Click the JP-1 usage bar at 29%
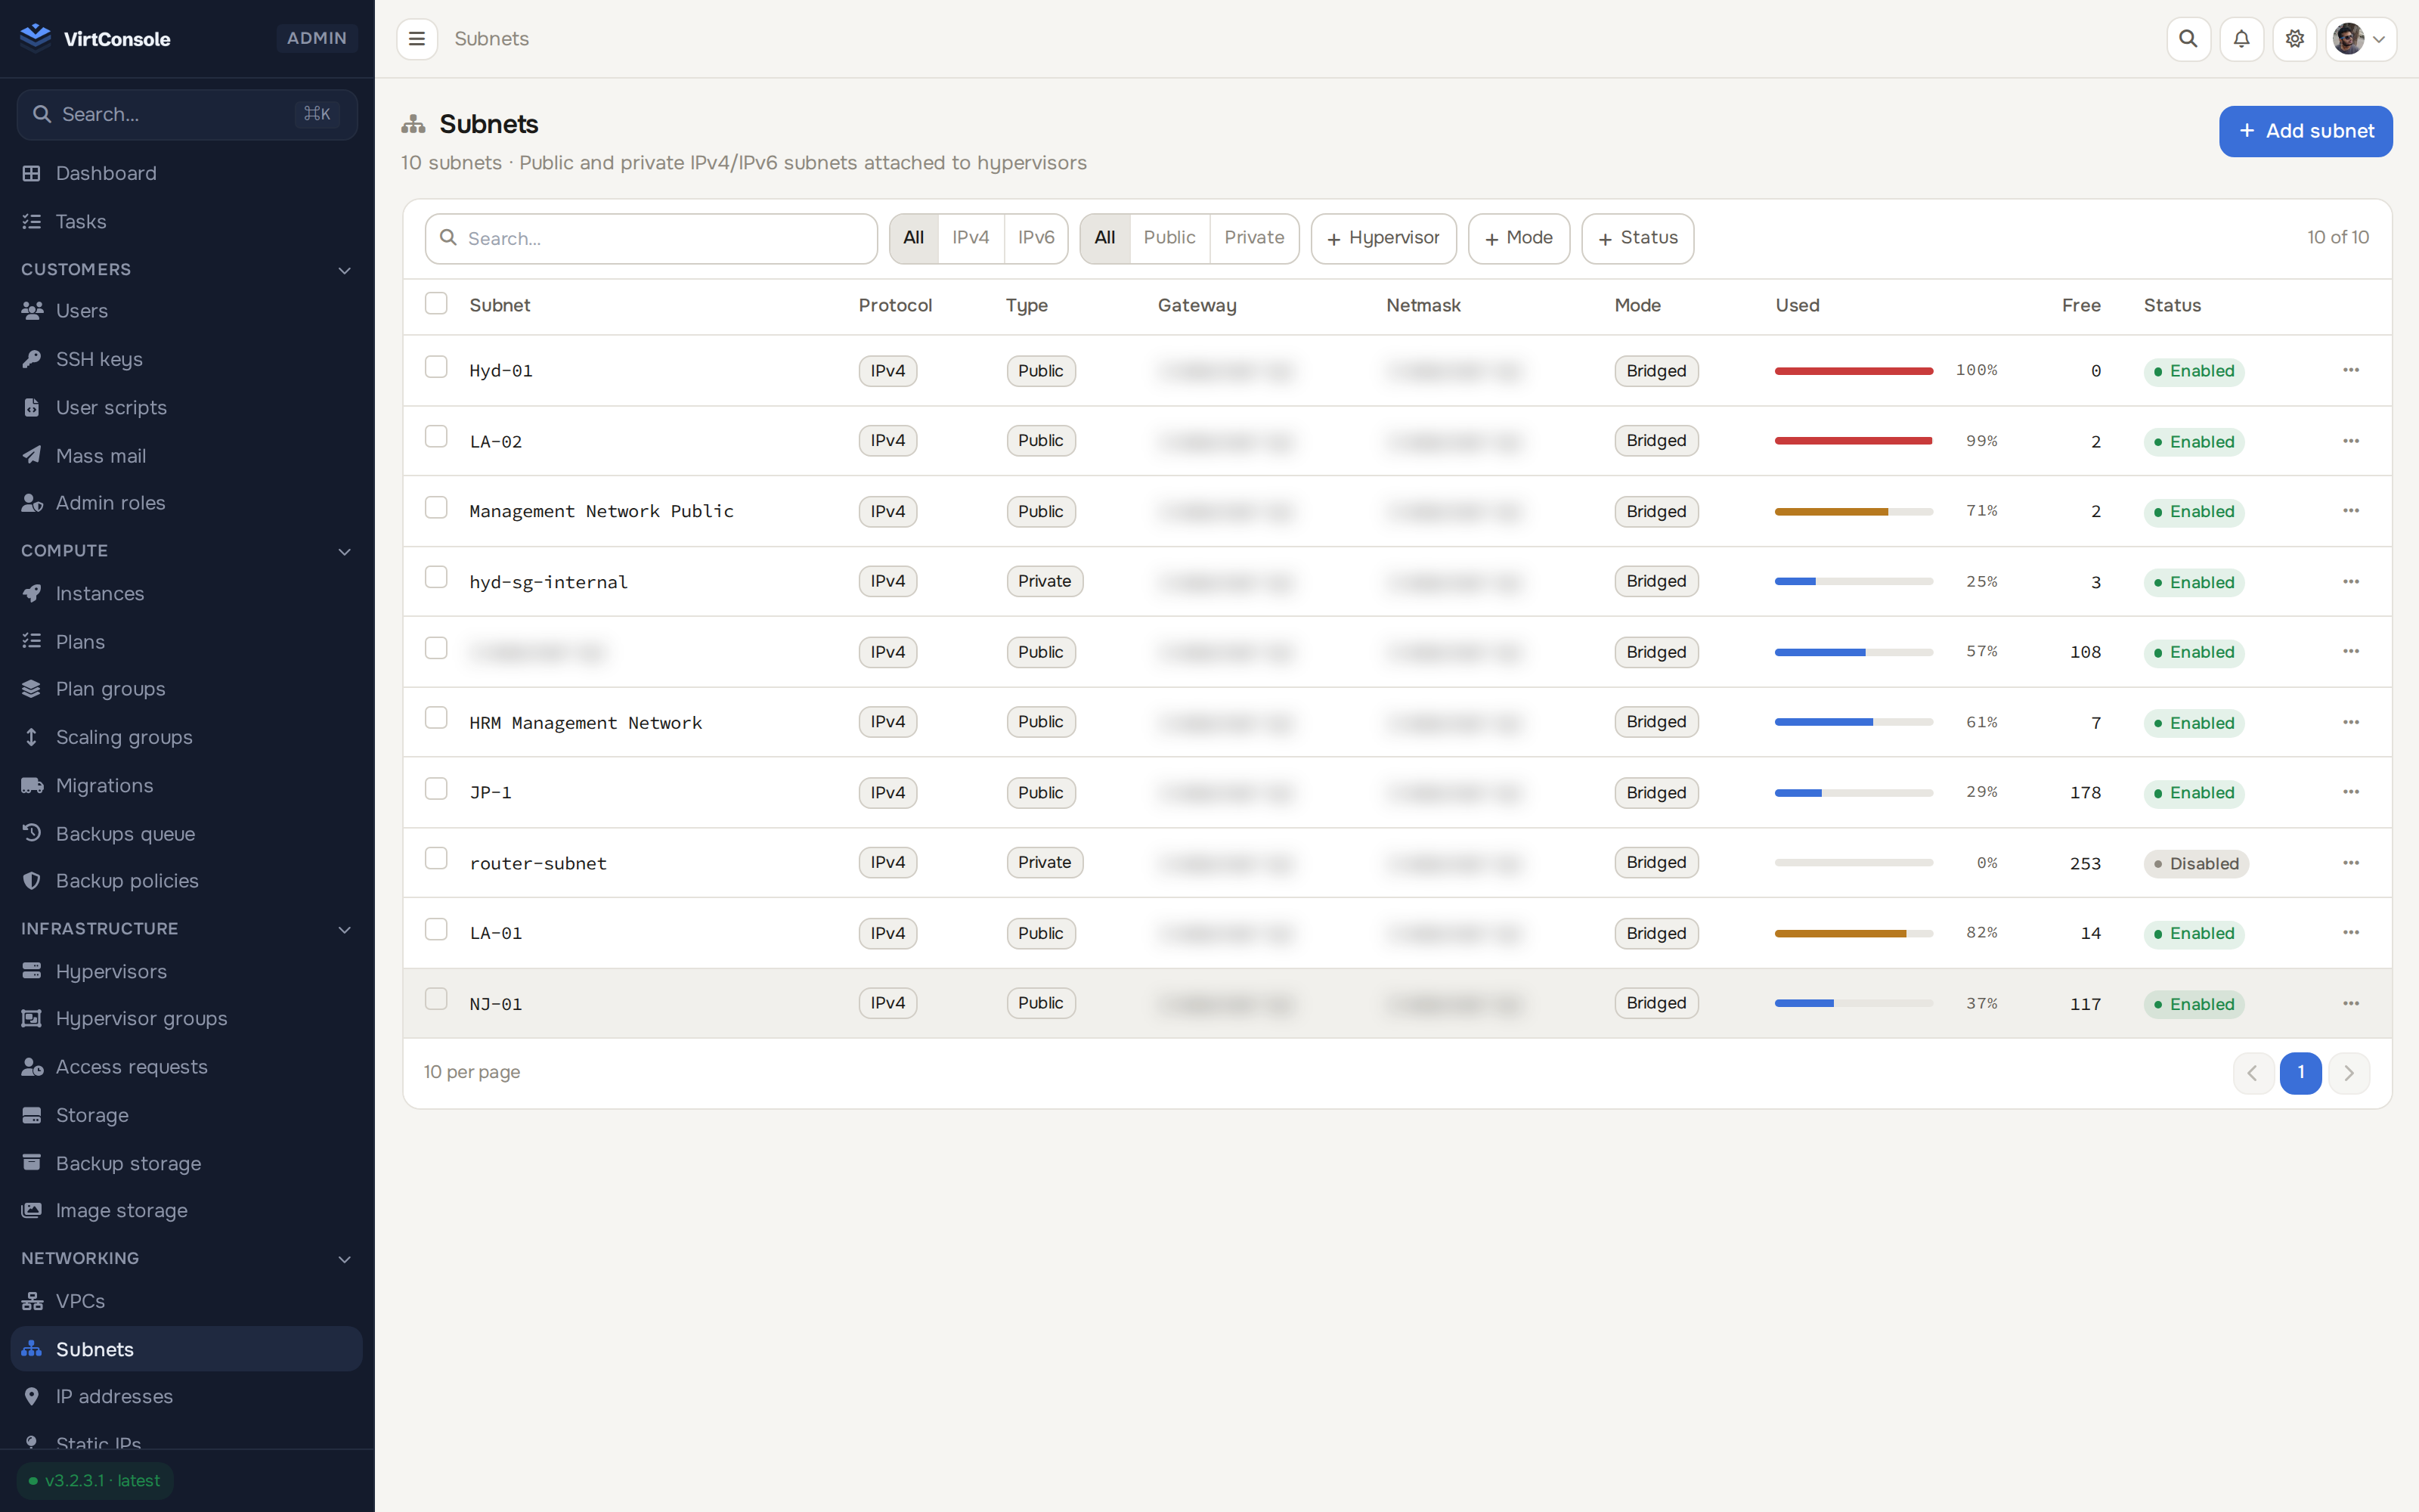This screenshot has width=2419, height=1512. point(1854,793)
